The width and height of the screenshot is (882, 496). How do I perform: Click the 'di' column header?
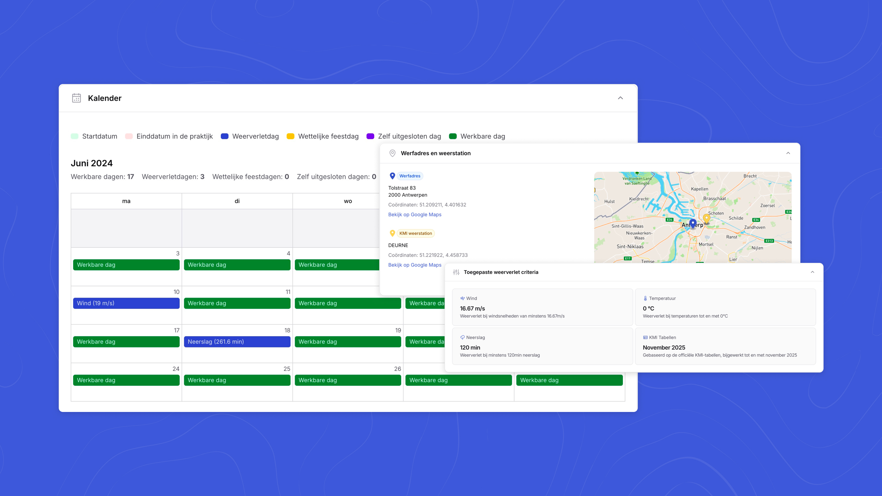click(237, 201)
